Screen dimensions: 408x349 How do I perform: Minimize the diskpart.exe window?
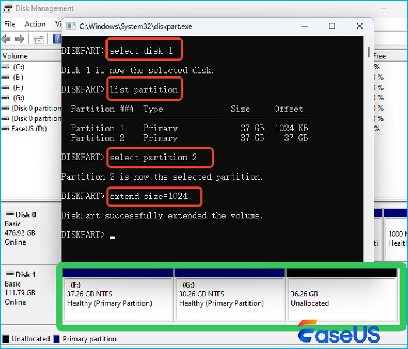pos(305,26)
